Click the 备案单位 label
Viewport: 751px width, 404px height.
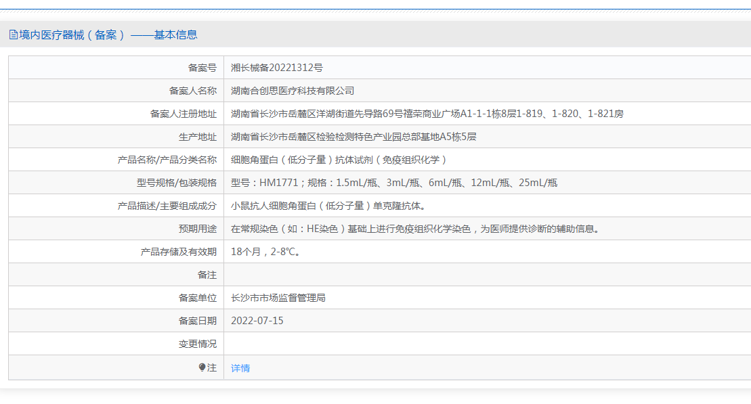click(x=197, y=297)
